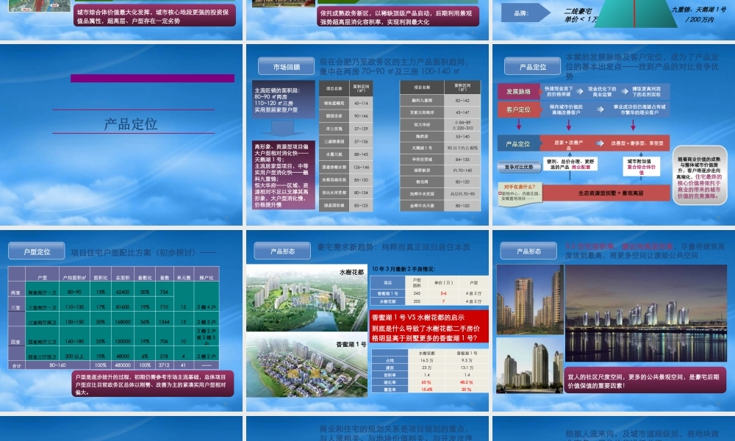Open the slide with 发展脉络 positioning diagram

tap(614, 135)
